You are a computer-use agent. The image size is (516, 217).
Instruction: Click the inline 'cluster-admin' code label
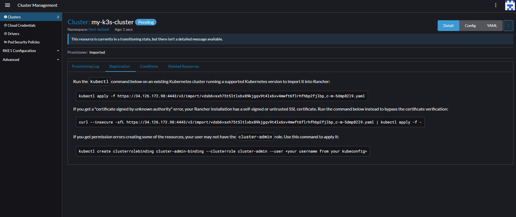(255, 137)
